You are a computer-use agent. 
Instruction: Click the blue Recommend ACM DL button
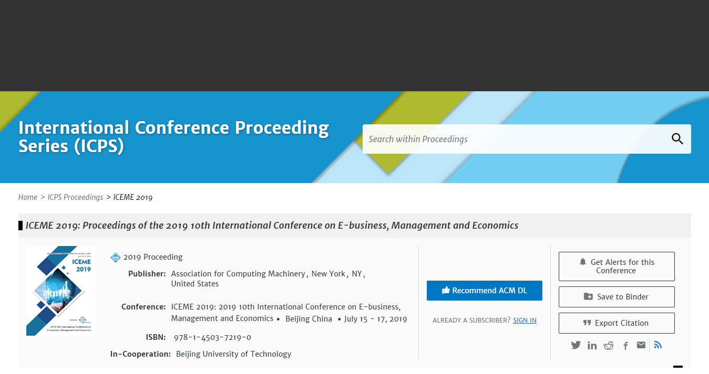pyautogui.click(x=484, y=291)
